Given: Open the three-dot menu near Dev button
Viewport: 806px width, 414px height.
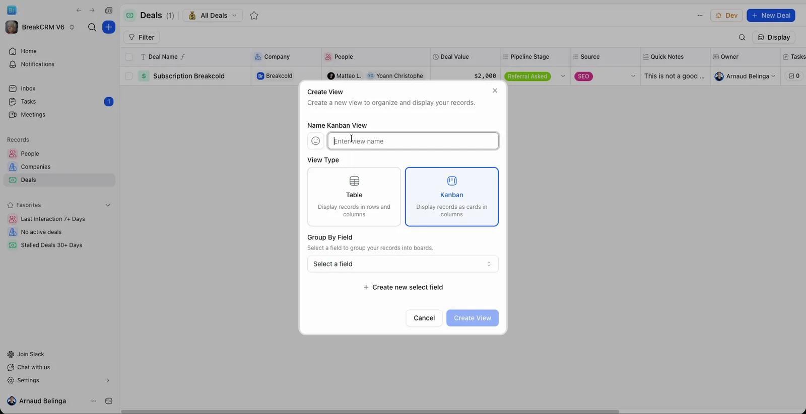Looking at the screenshot, I should [700, 16].
